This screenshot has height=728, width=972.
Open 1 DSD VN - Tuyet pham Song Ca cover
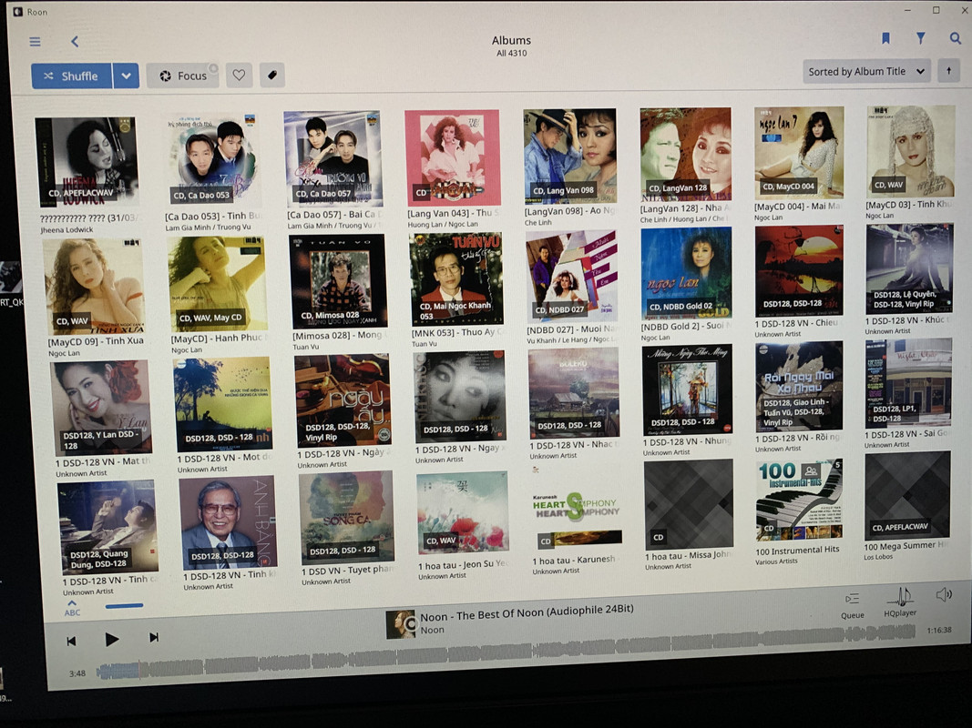point(346,517)
